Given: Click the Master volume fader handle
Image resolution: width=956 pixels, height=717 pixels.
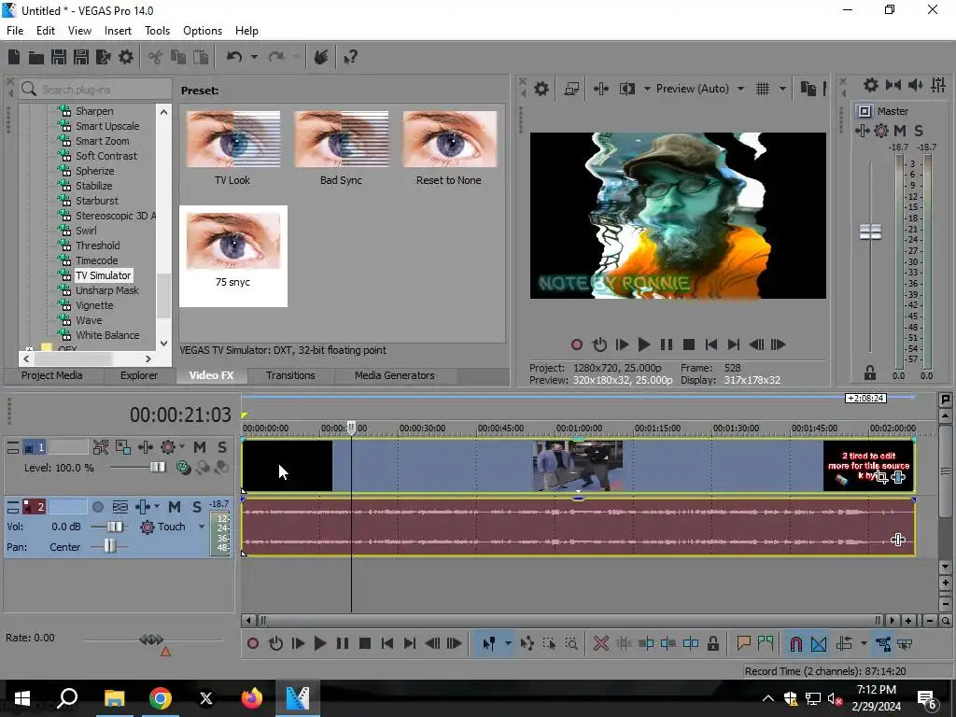Looking at the screenshot, I should tap(871, 232).
